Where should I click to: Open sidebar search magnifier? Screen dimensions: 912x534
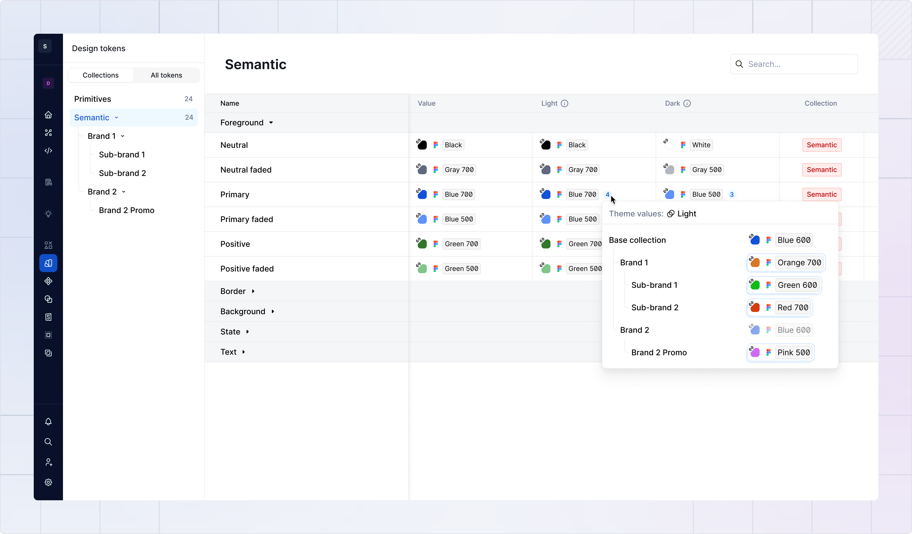pyautogui.click(x=48, y=442)
